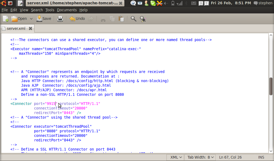The image size is (274, 161).
Task: Toggle Bluetooth from the system tray
Action: (x=186, y=3)
